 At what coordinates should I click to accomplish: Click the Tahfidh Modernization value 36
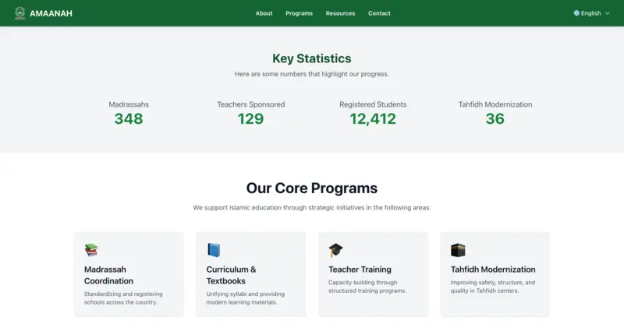tap(495, 119)
